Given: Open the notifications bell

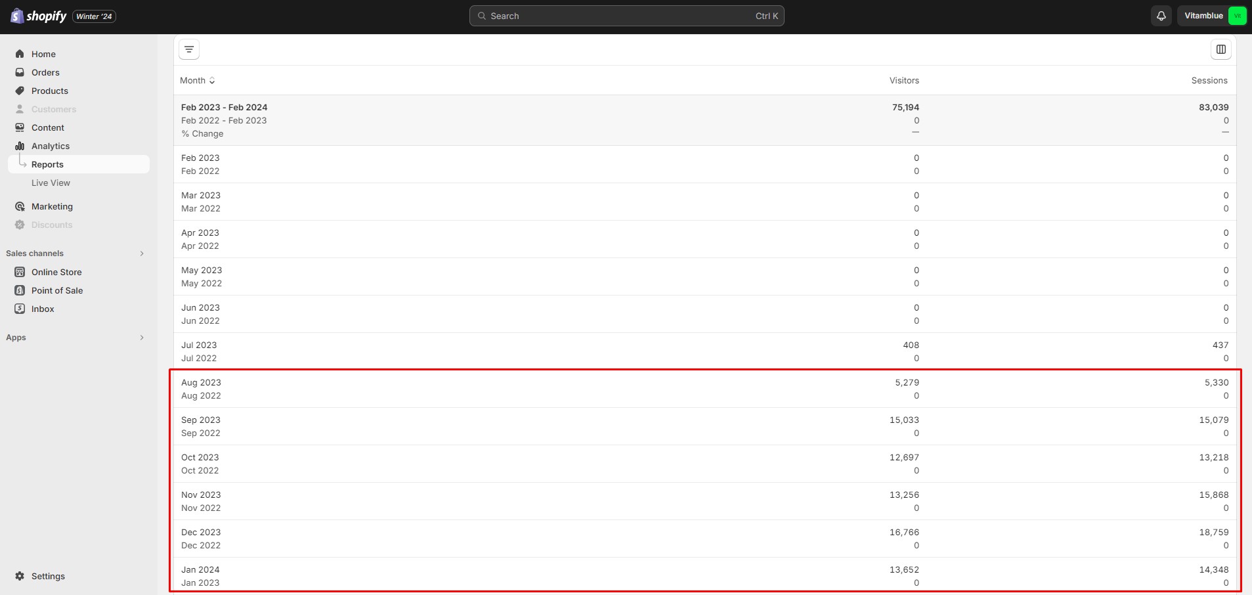Looking at the screenshot, I should point(1161,16).
